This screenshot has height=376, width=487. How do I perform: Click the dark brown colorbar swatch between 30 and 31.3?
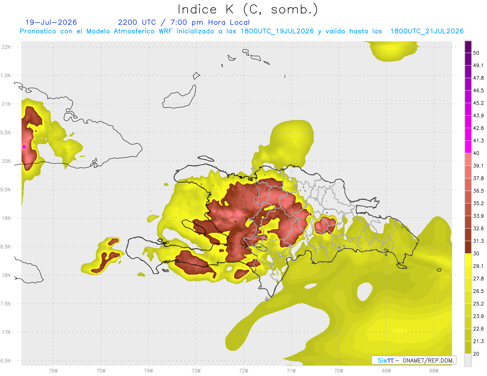point(468,247)
